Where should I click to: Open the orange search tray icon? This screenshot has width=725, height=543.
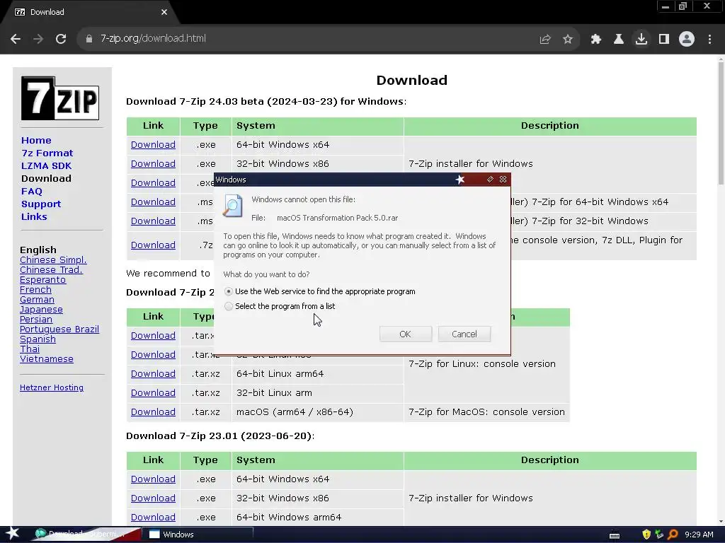(673, 535)
